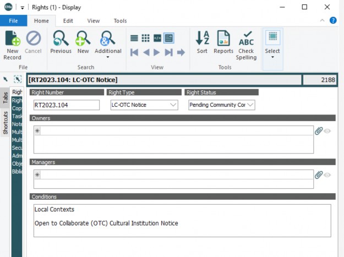
Task: Select the Admin tab in sidebar
Action: point(17,156)
